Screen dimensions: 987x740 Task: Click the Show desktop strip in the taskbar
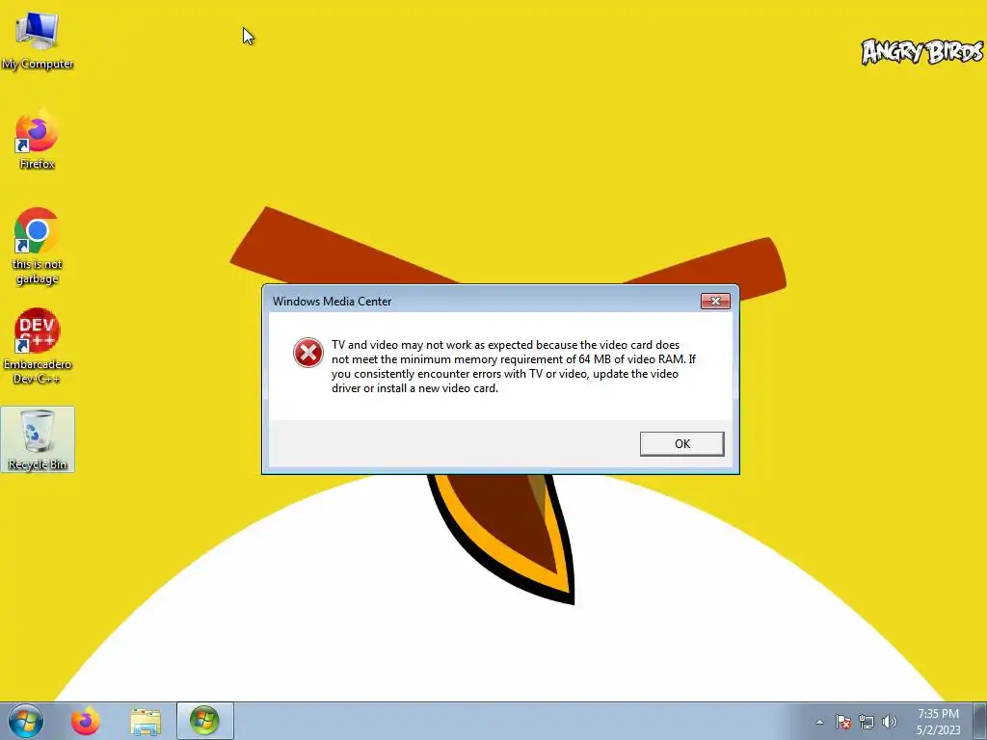[980, 721]
